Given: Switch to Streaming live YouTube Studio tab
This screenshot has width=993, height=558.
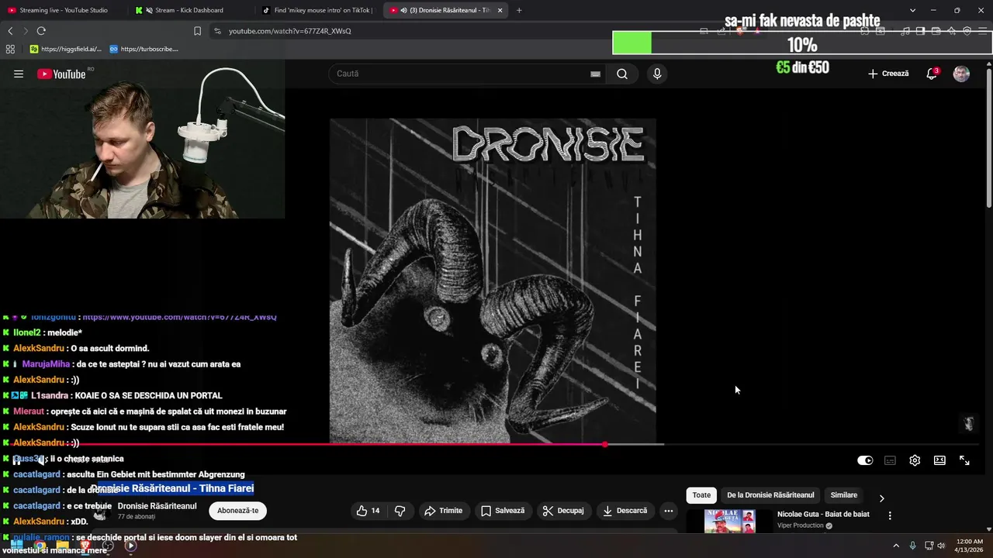Looking at the screenshot, I should pyautogui.click(x=62, y=10).
